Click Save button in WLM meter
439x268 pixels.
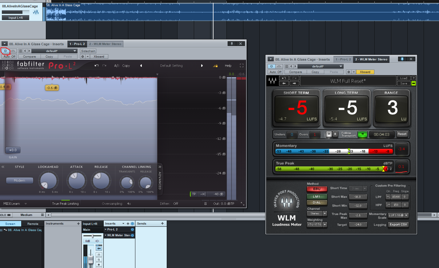point(404,83)
